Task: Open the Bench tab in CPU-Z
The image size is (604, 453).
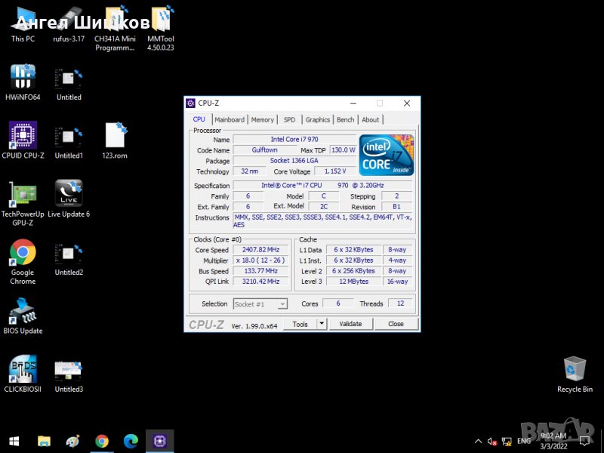Action: [345, 119]
